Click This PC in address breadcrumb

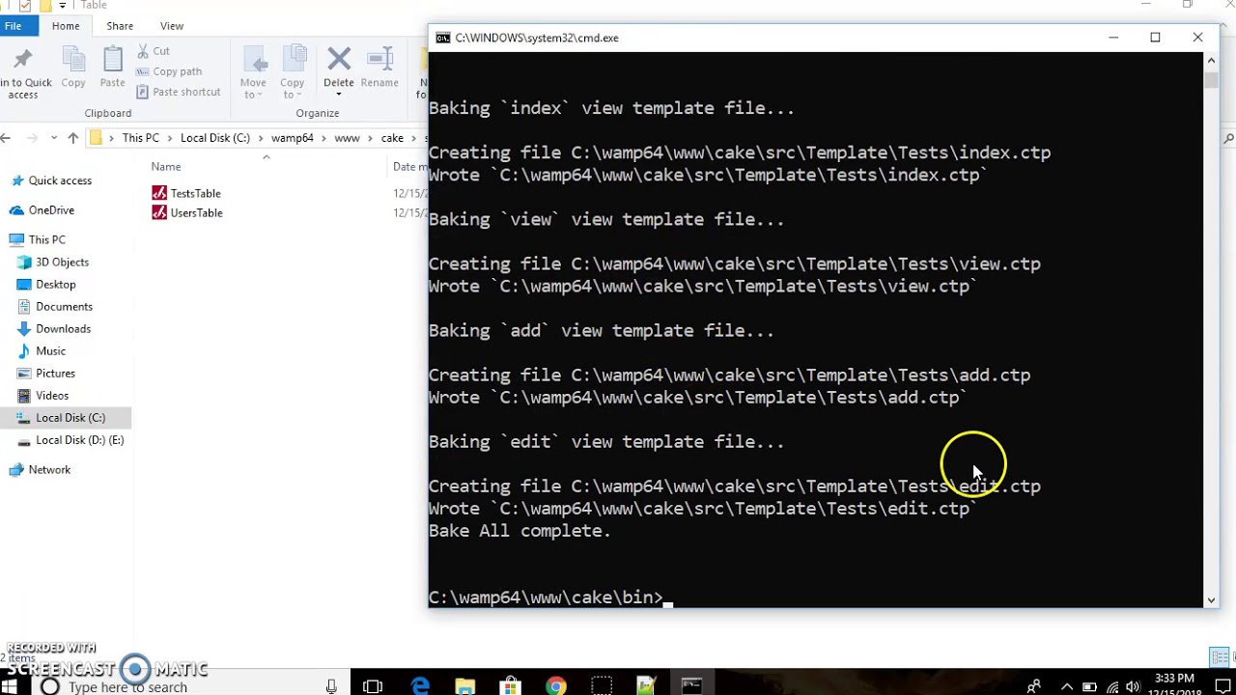tap(140, 138)
